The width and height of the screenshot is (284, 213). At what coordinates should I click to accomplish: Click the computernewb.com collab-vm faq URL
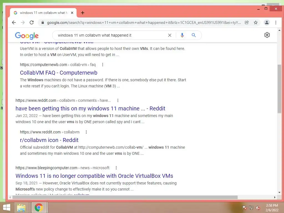pos(58,65)
